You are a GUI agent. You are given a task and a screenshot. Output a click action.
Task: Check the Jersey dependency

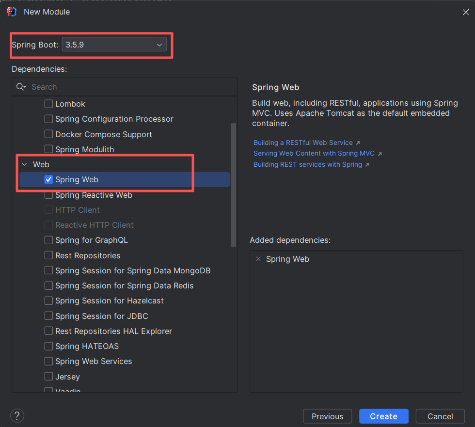pyautogui.click(x=48, y=376)
